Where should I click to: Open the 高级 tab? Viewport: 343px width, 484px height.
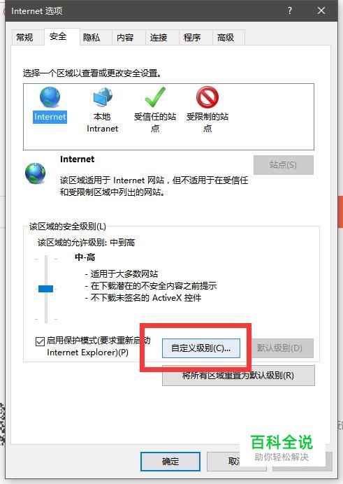coord(226,38)
